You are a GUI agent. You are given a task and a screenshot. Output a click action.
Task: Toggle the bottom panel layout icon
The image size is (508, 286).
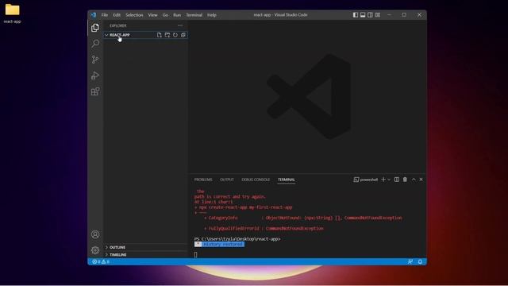tap(363, 15)
